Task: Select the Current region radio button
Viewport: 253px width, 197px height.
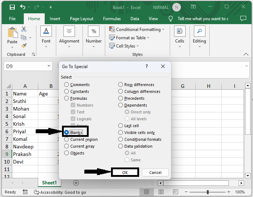Action: tap(67, 139)
